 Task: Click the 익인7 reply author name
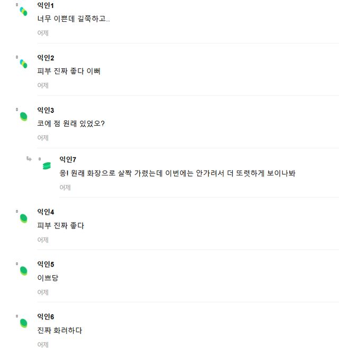pyautogui.click(x=68, y=159)
